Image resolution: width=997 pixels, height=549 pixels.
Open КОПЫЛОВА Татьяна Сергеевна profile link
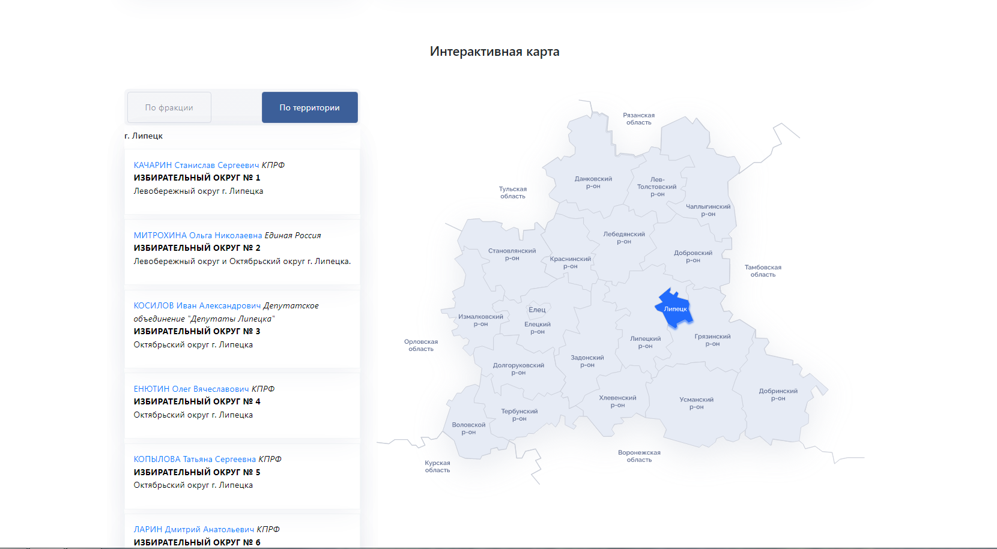tap(195, 459)
